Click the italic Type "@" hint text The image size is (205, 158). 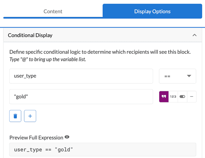click(x=47, y=60)
